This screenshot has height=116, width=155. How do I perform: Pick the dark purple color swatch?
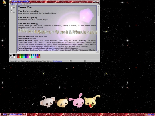tap(28, 55)
